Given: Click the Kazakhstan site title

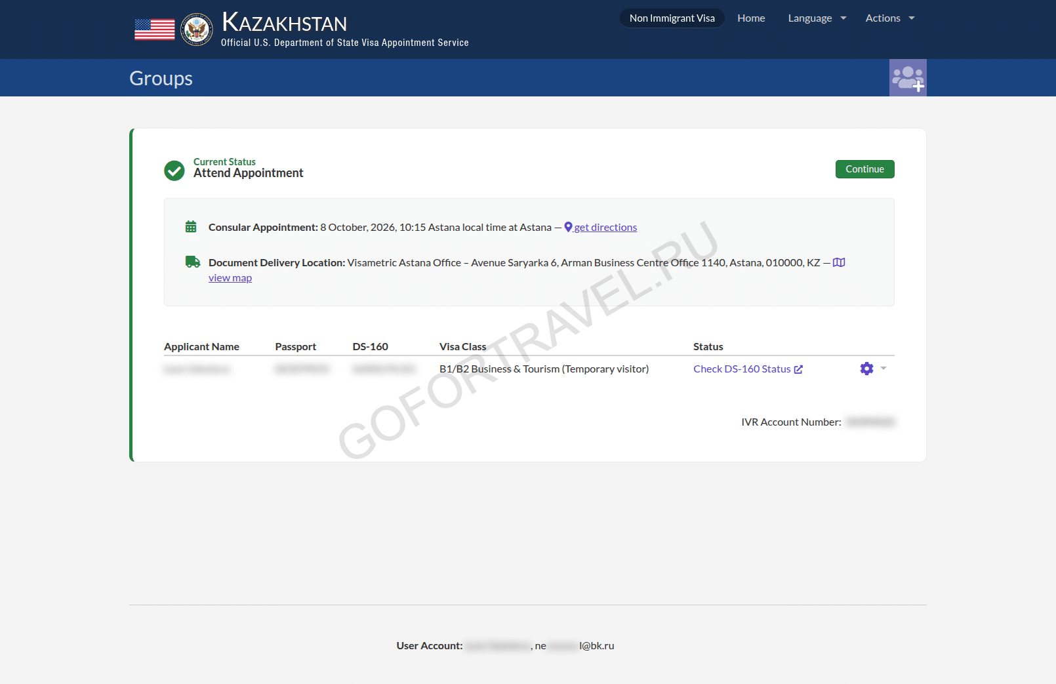Looking at the screenshot, I should tap(285, 23).
